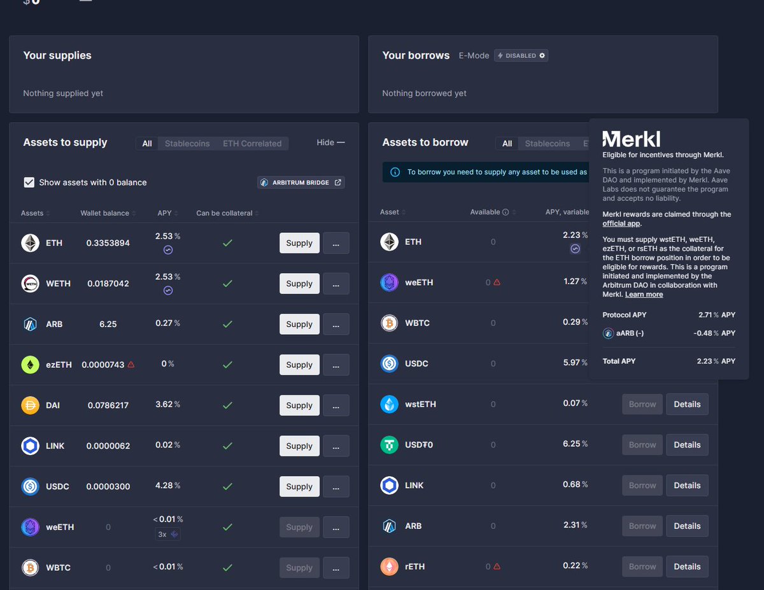
Task: Click the Learn more link in Merkl tooltip
Action: pyautogui.click(x=644, y=295)
